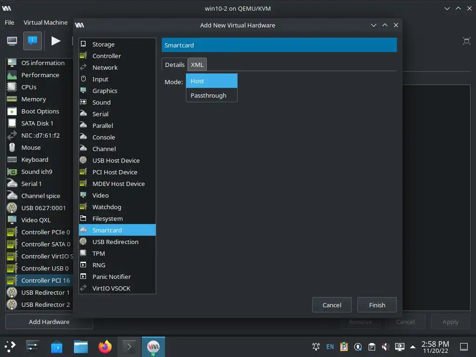Viewport: 476px width, 357px height.
Task: Select Controller PCIe 0 device
Action: coord(40,232)
